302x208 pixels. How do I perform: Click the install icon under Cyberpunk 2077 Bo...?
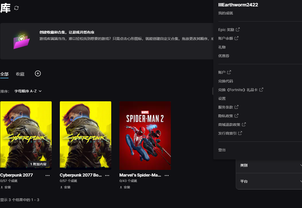pos(61,187)
